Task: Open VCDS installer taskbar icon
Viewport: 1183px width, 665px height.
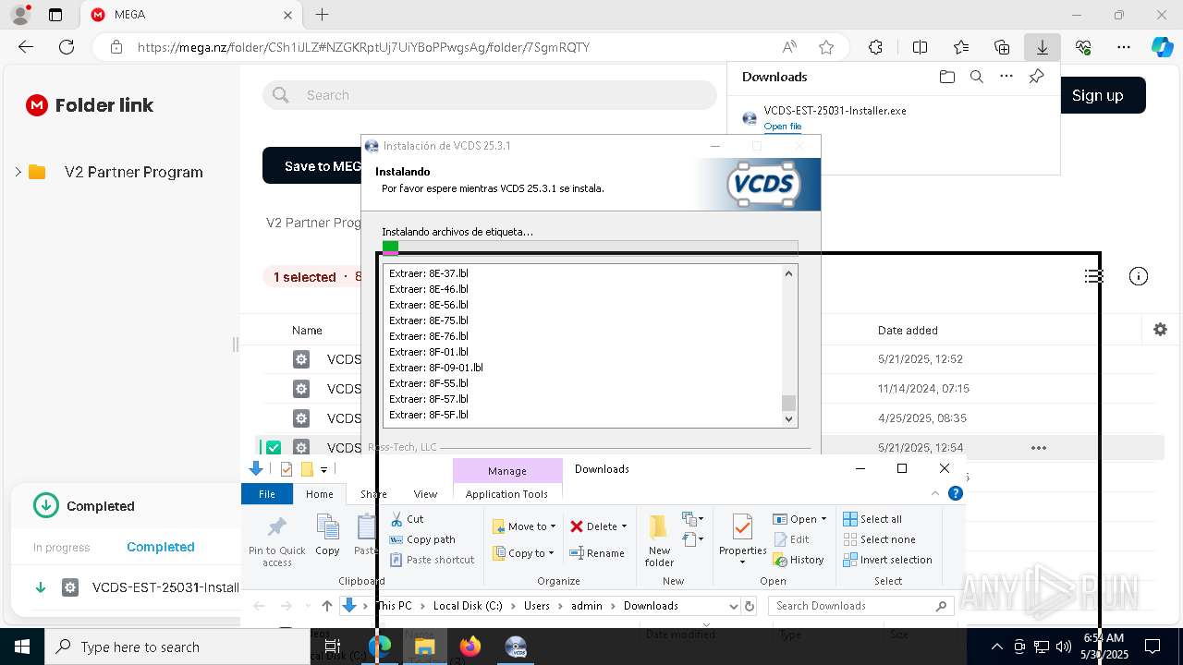Action: [x=516, y=647]
